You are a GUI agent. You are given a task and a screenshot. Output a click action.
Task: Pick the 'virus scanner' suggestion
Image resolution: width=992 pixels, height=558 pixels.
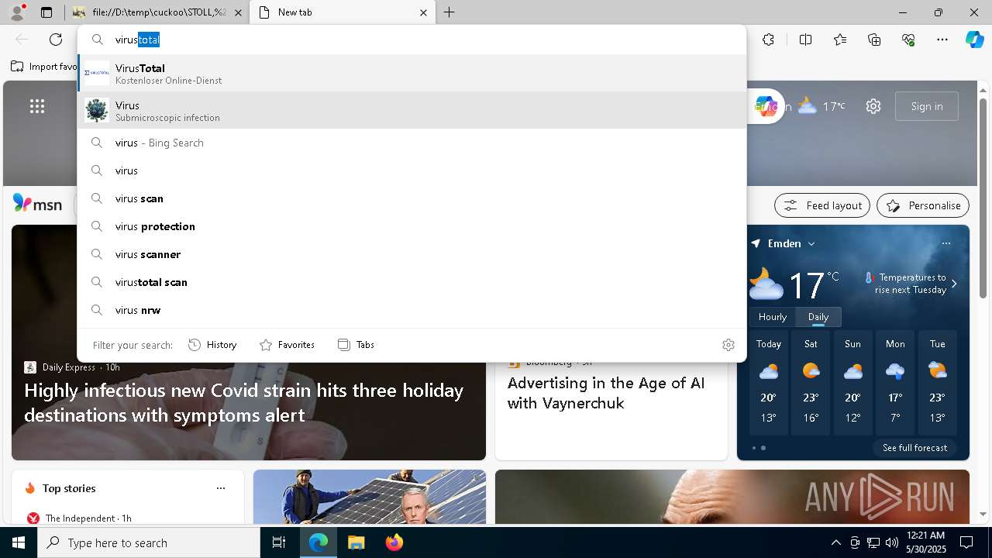[x=412, y=254]
